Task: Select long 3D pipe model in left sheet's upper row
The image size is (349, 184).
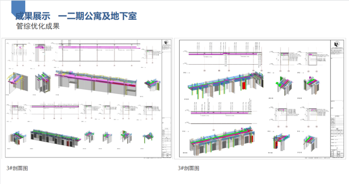Action: pyautogui.click(x=97, y=83)
